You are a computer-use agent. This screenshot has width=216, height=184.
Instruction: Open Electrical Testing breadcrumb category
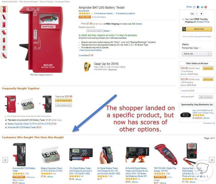point(46,2)
